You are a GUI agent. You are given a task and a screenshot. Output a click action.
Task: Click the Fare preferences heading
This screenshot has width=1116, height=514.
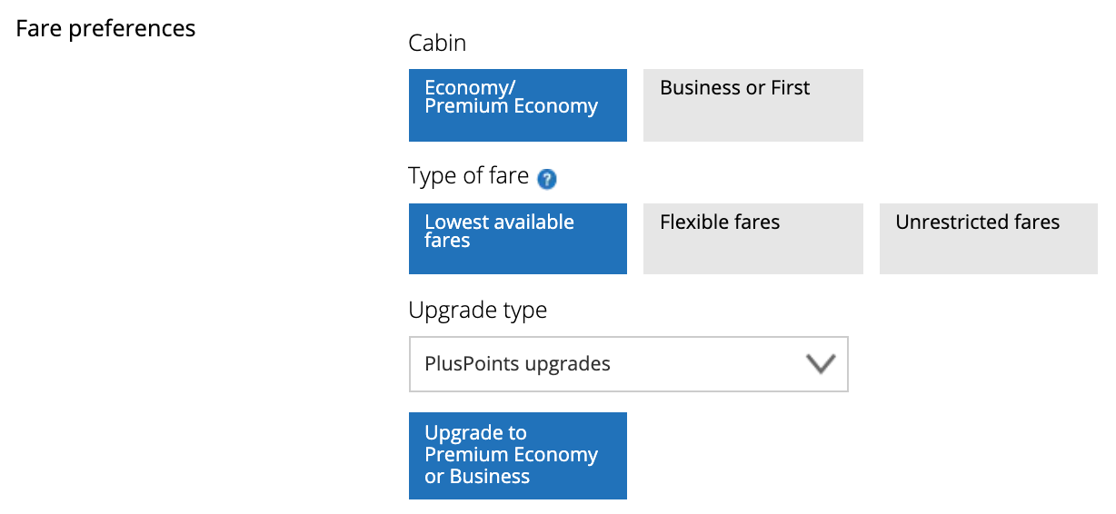(x=105, y=28)
